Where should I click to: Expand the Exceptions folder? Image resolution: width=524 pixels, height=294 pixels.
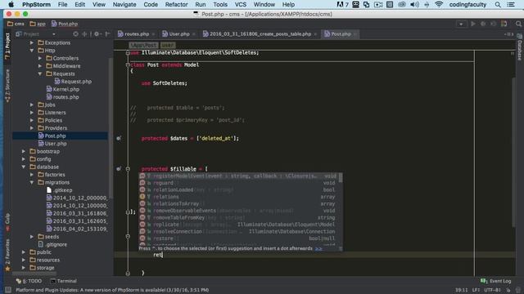click(32, 42)
